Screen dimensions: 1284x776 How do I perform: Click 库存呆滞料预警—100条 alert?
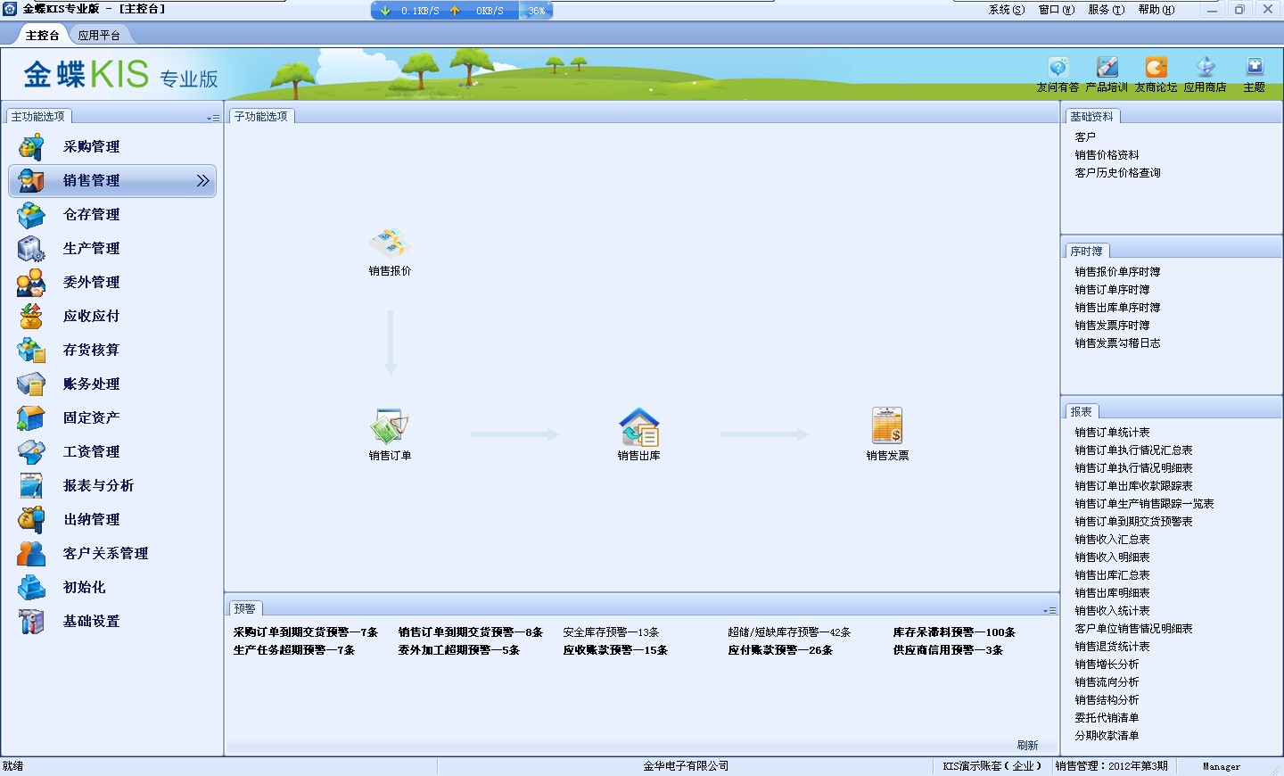click(x=954, y=632)
